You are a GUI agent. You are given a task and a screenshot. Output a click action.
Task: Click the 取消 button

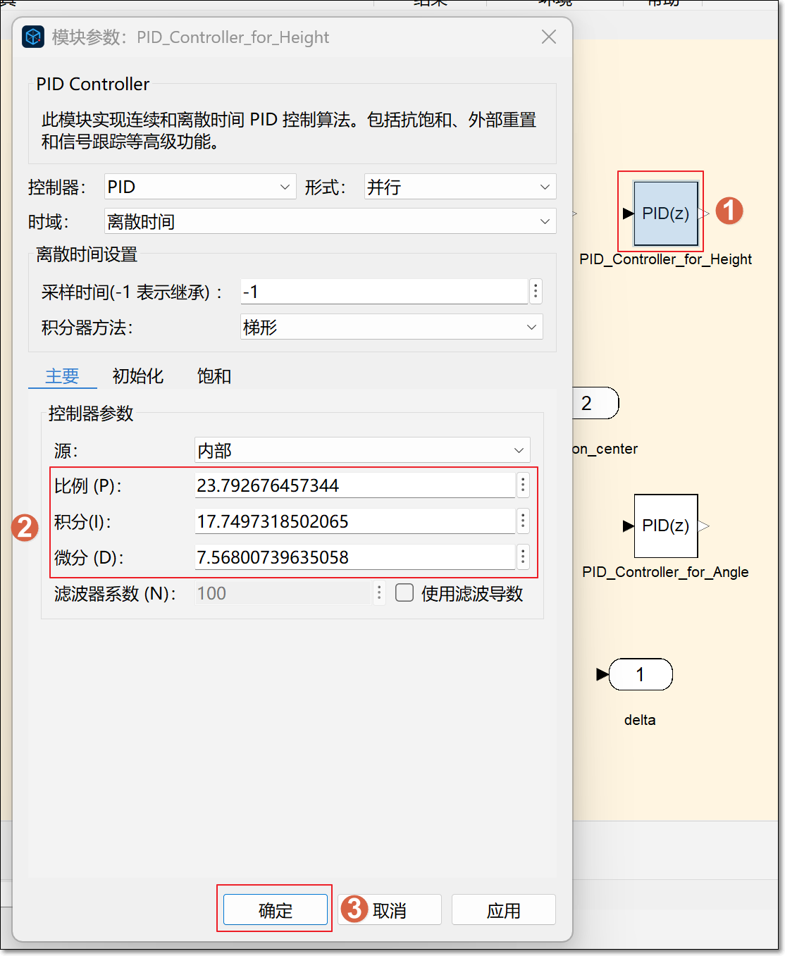(390, 910)
